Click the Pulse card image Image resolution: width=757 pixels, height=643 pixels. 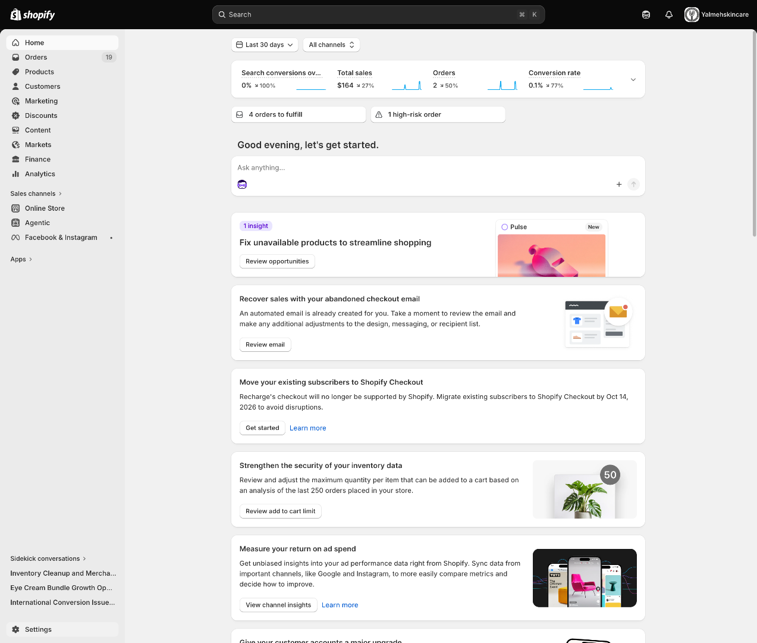click(x=551, y=255)
